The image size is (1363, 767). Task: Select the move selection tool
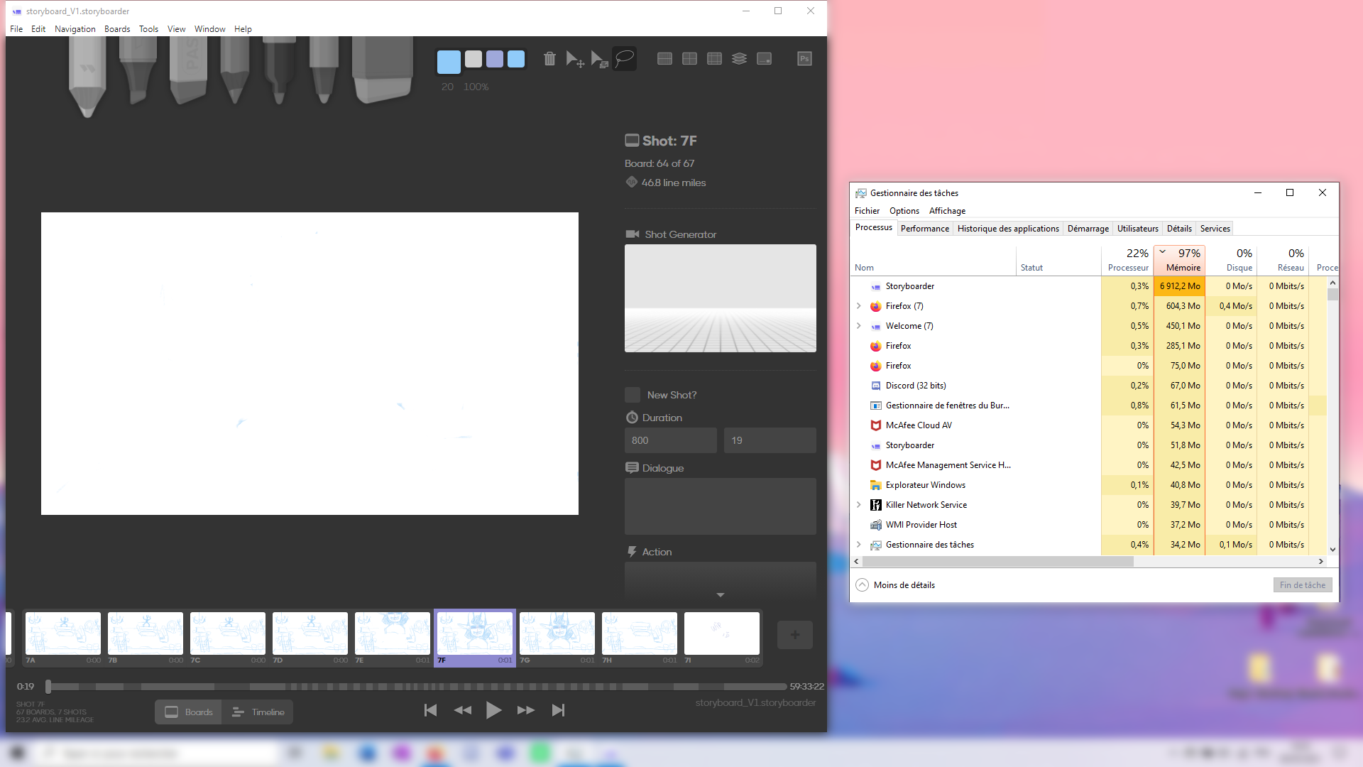[574, 59]
